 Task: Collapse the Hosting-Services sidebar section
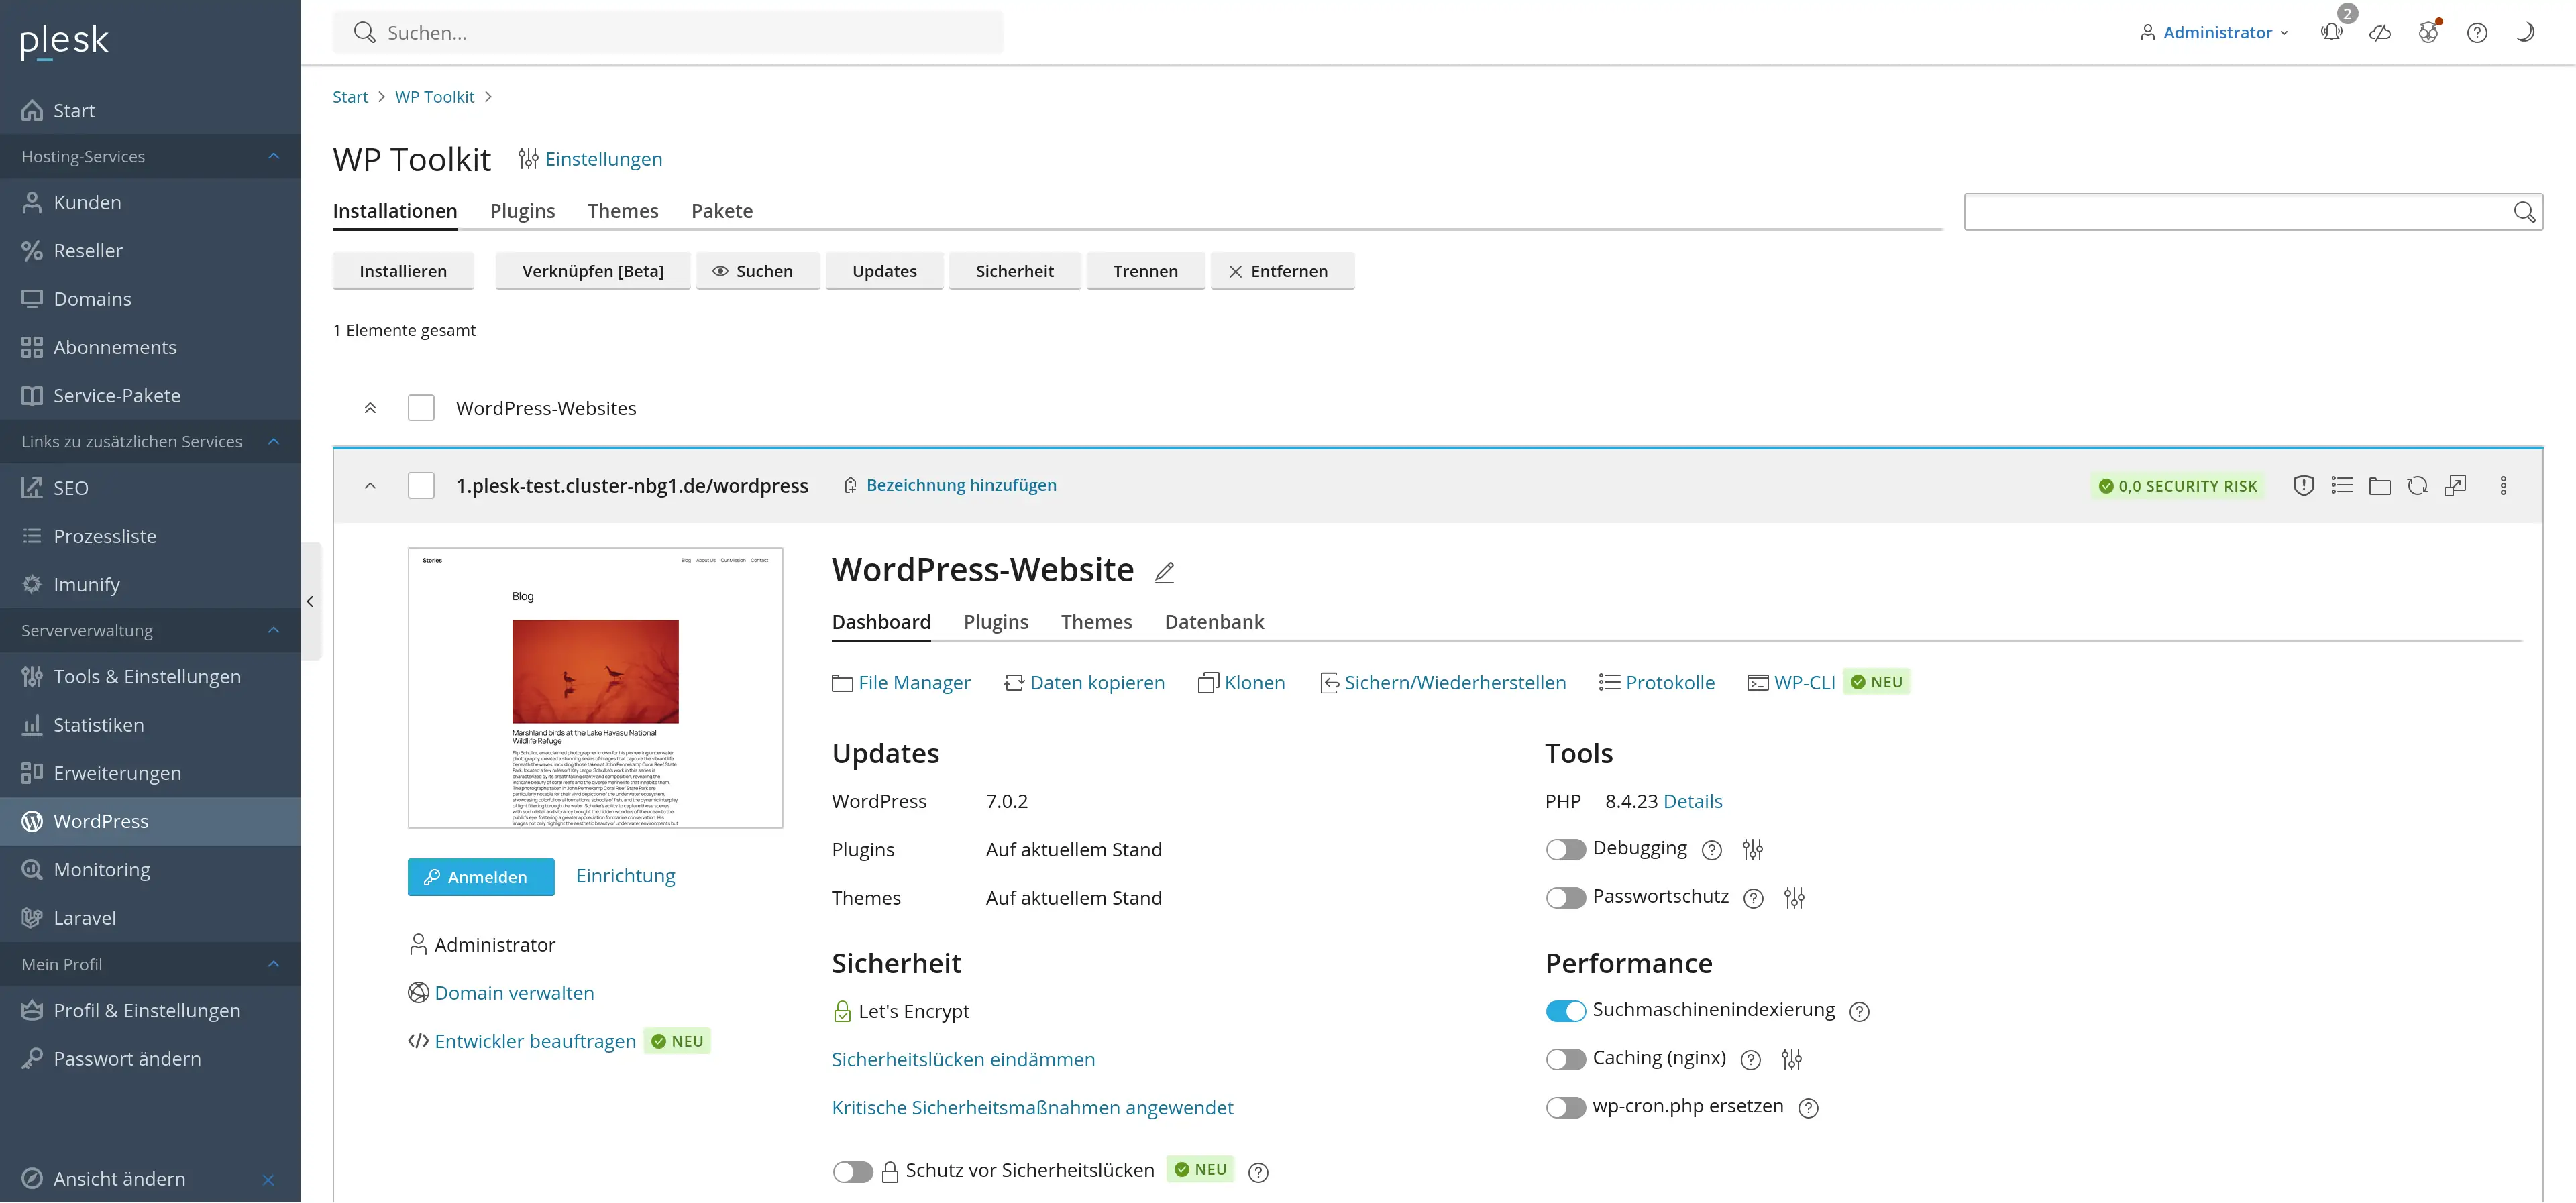tap(273, 156)
